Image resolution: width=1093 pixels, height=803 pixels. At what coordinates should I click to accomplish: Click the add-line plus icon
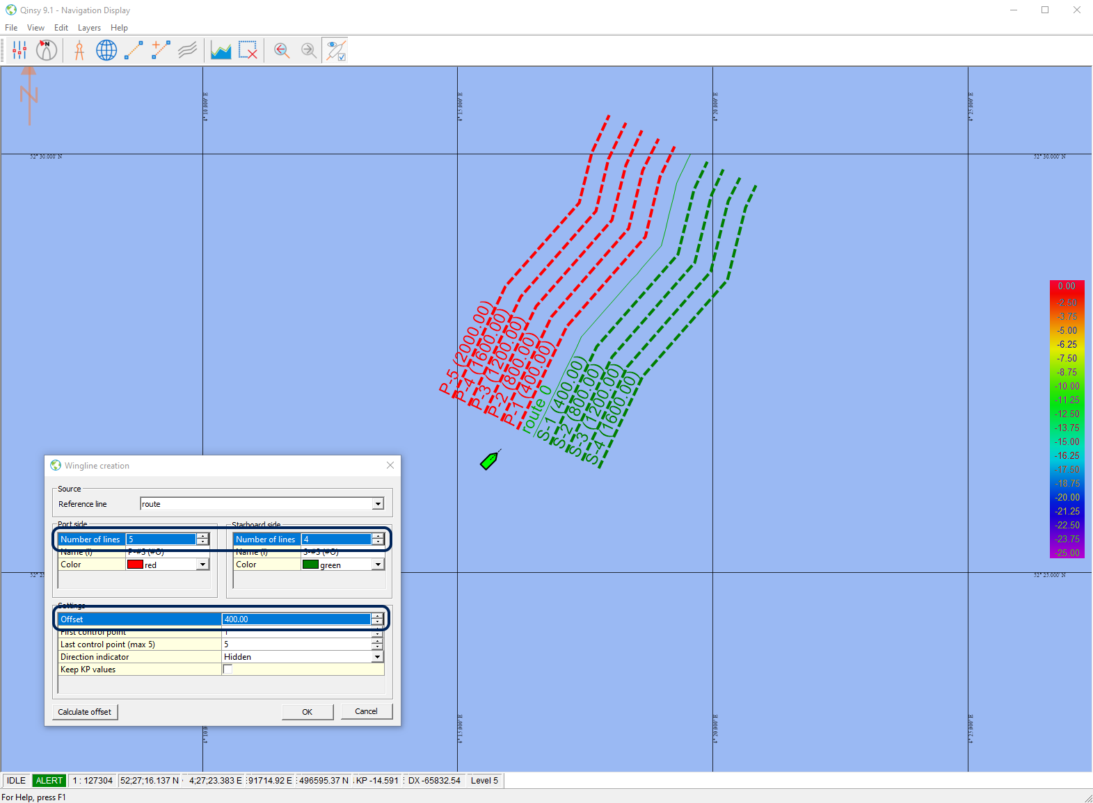pos(161,50)
